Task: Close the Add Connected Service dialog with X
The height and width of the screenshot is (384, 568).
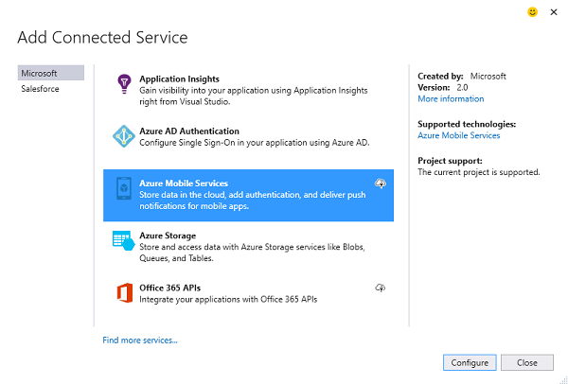Action: [554, 12]
